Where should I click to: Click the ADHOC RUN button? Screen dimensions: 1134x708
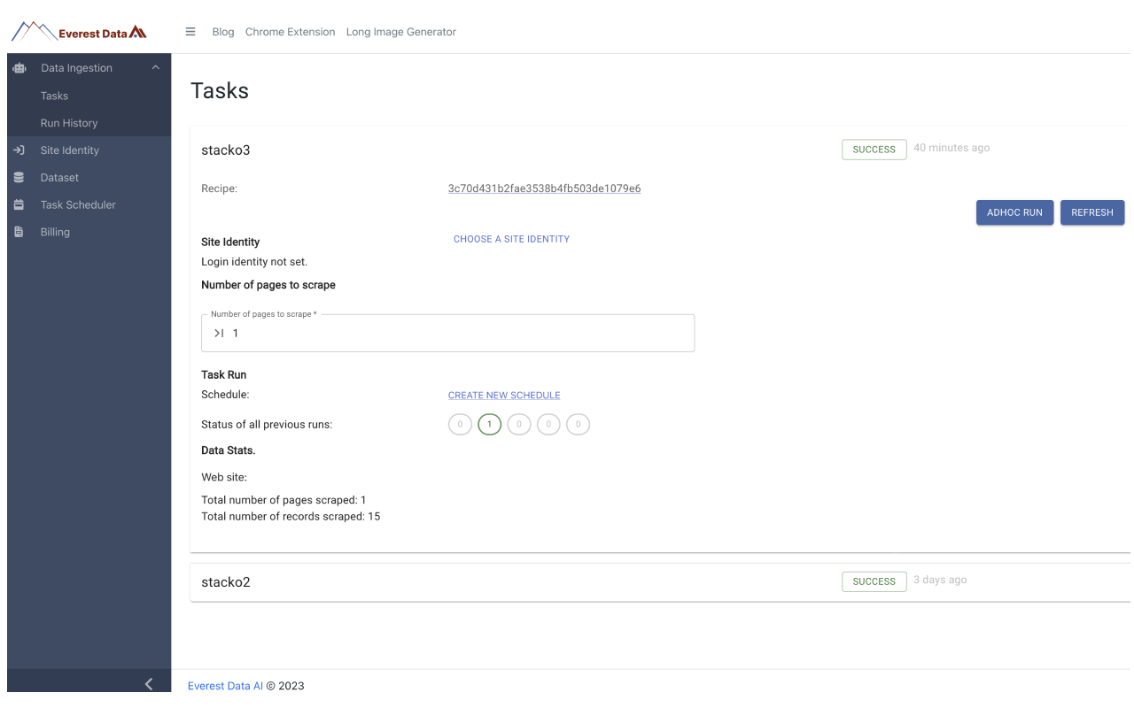tap(1014, 212)
